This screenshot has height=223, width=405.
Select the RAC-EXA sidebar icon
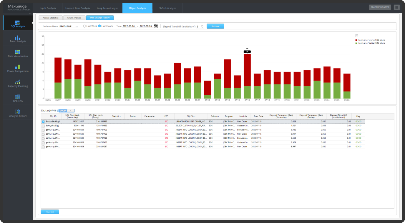point(18,98)
